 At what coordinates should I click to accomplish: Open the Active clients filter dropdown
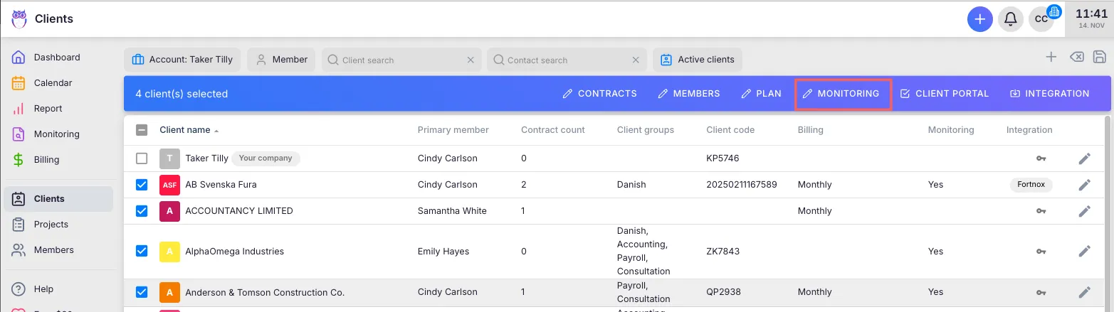(x=697, y=60)
